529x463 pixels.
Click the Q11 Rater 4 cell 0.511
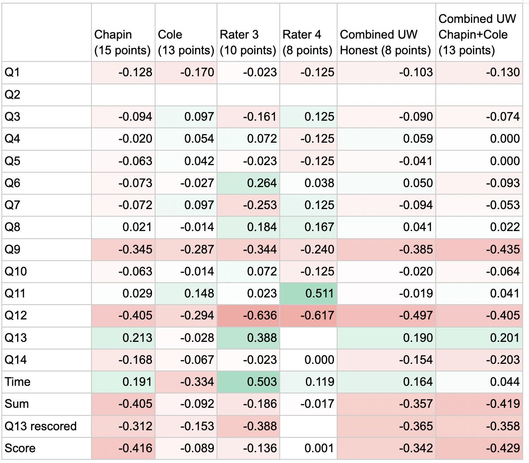[308, 293]
